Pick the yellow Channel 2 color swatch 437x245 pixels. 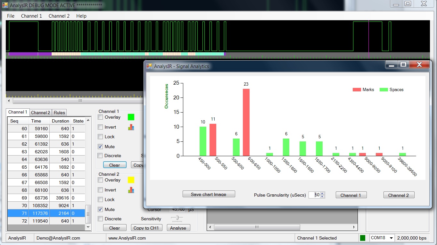coord(131,180)
